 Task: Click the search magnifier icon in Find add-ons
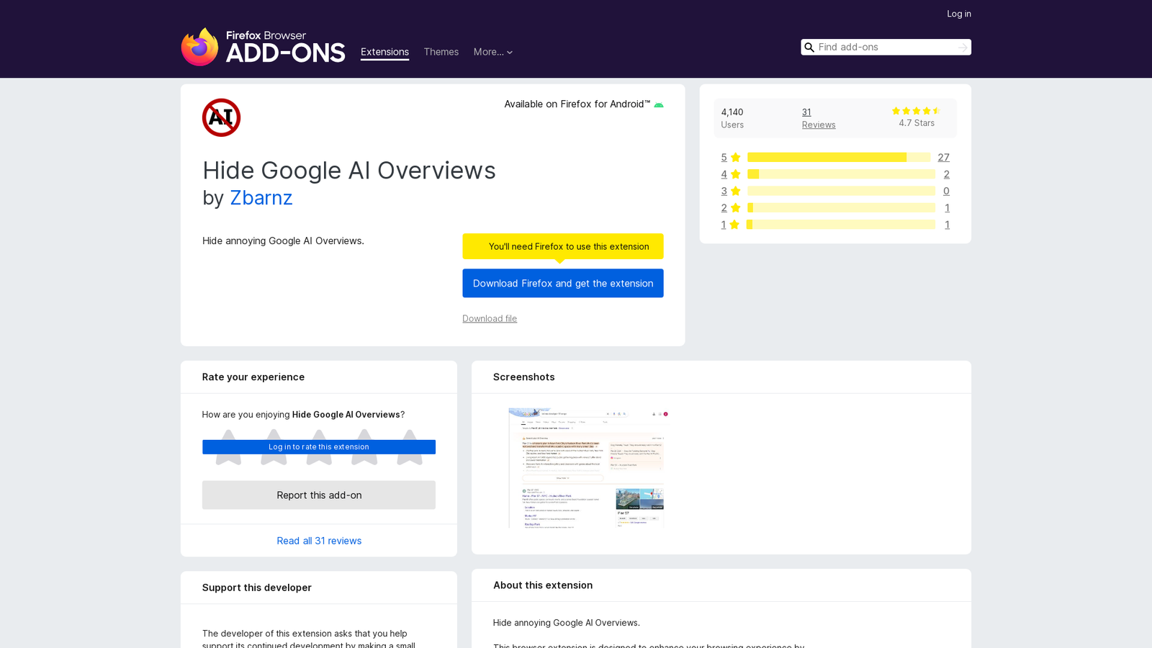(809, 48)
